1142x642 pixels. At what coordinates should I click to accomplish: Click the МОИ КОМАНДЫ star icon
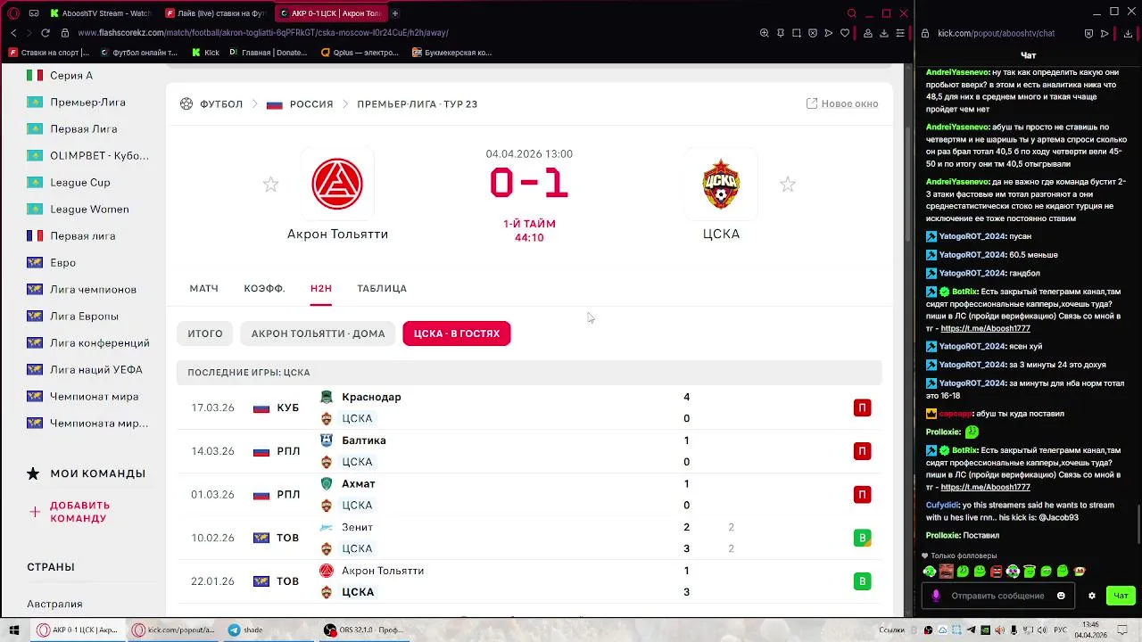click(x=34, y=473)
